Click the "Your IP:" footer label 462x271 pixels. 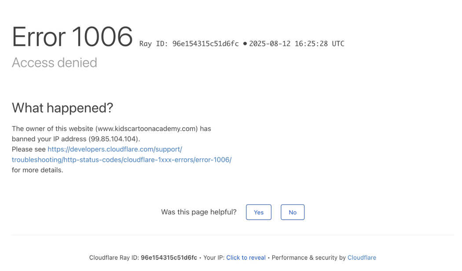(x=214, y=258)
